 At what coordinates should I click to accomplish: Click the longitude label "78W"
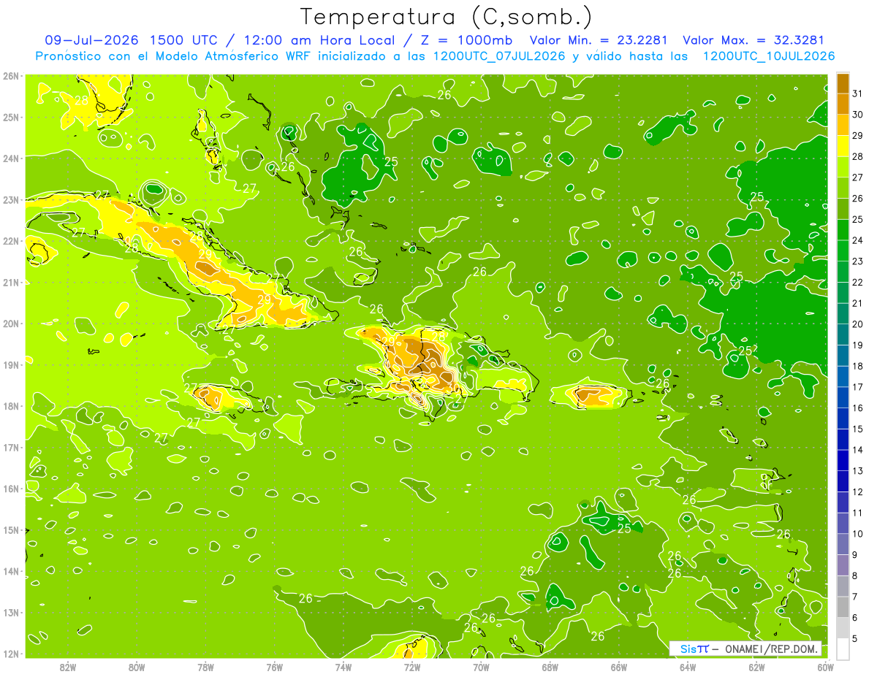coord(205,667)
